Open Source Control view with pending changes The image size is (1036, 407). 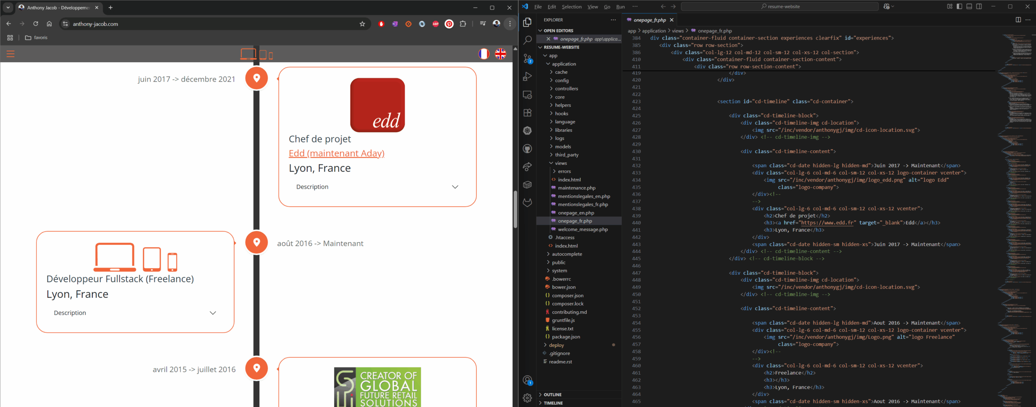pyautogui.click(x=527, y=59)
